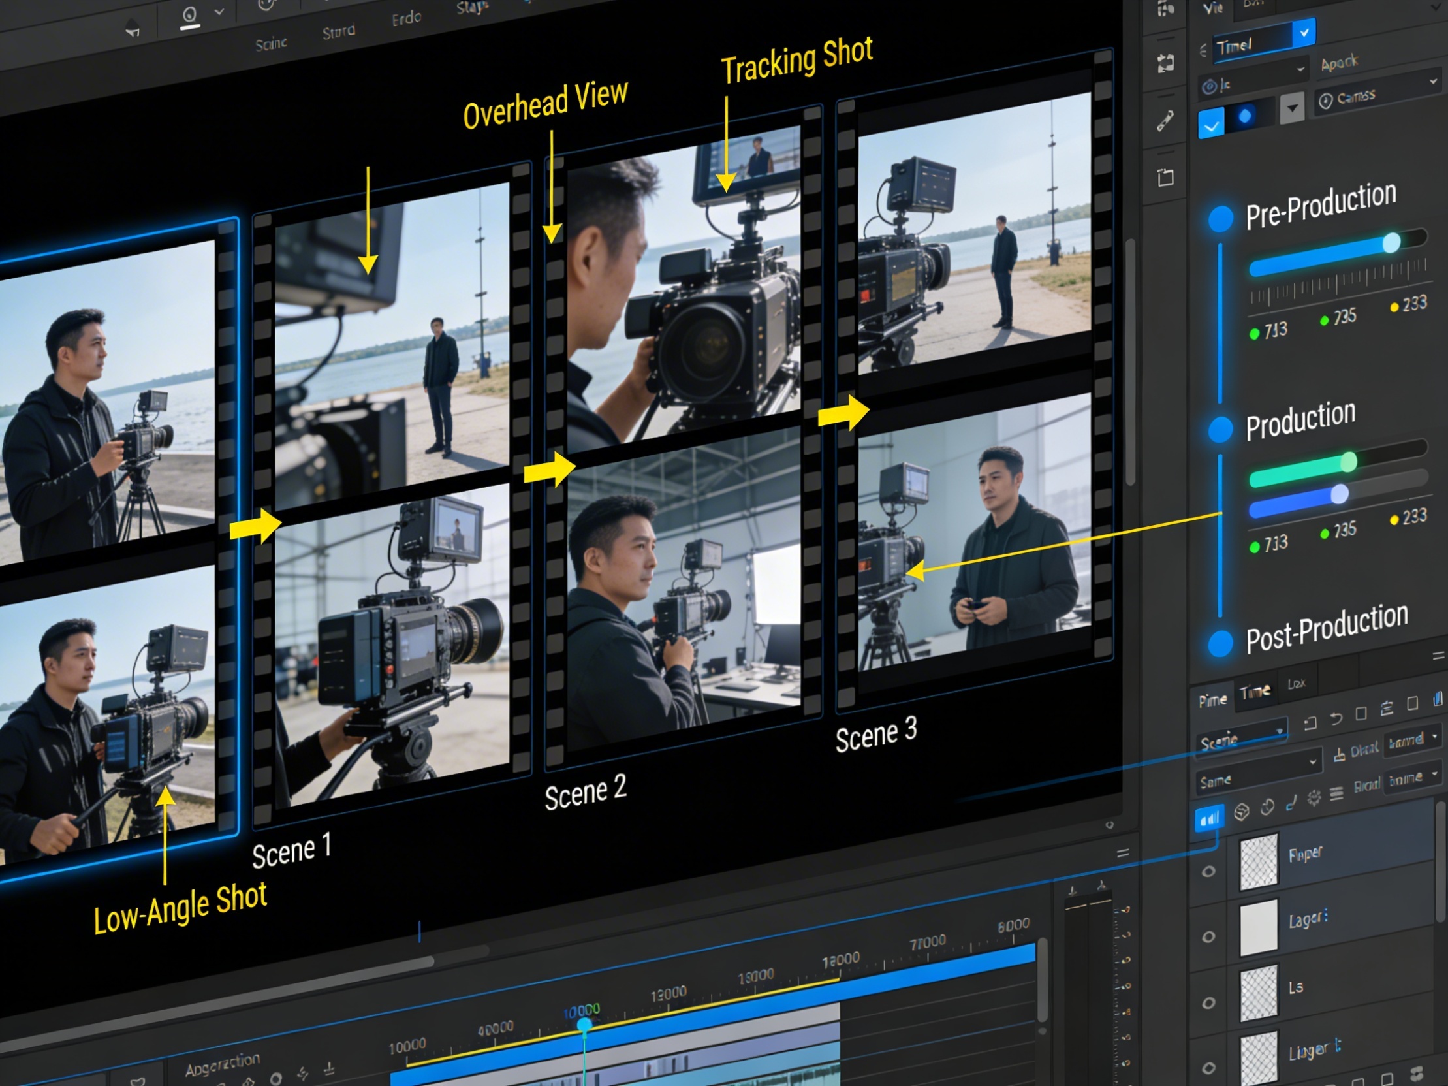Screen dimensions: 1448x1086
Task: Open the Lax tab in lower panel
Action: [1296, 684]
